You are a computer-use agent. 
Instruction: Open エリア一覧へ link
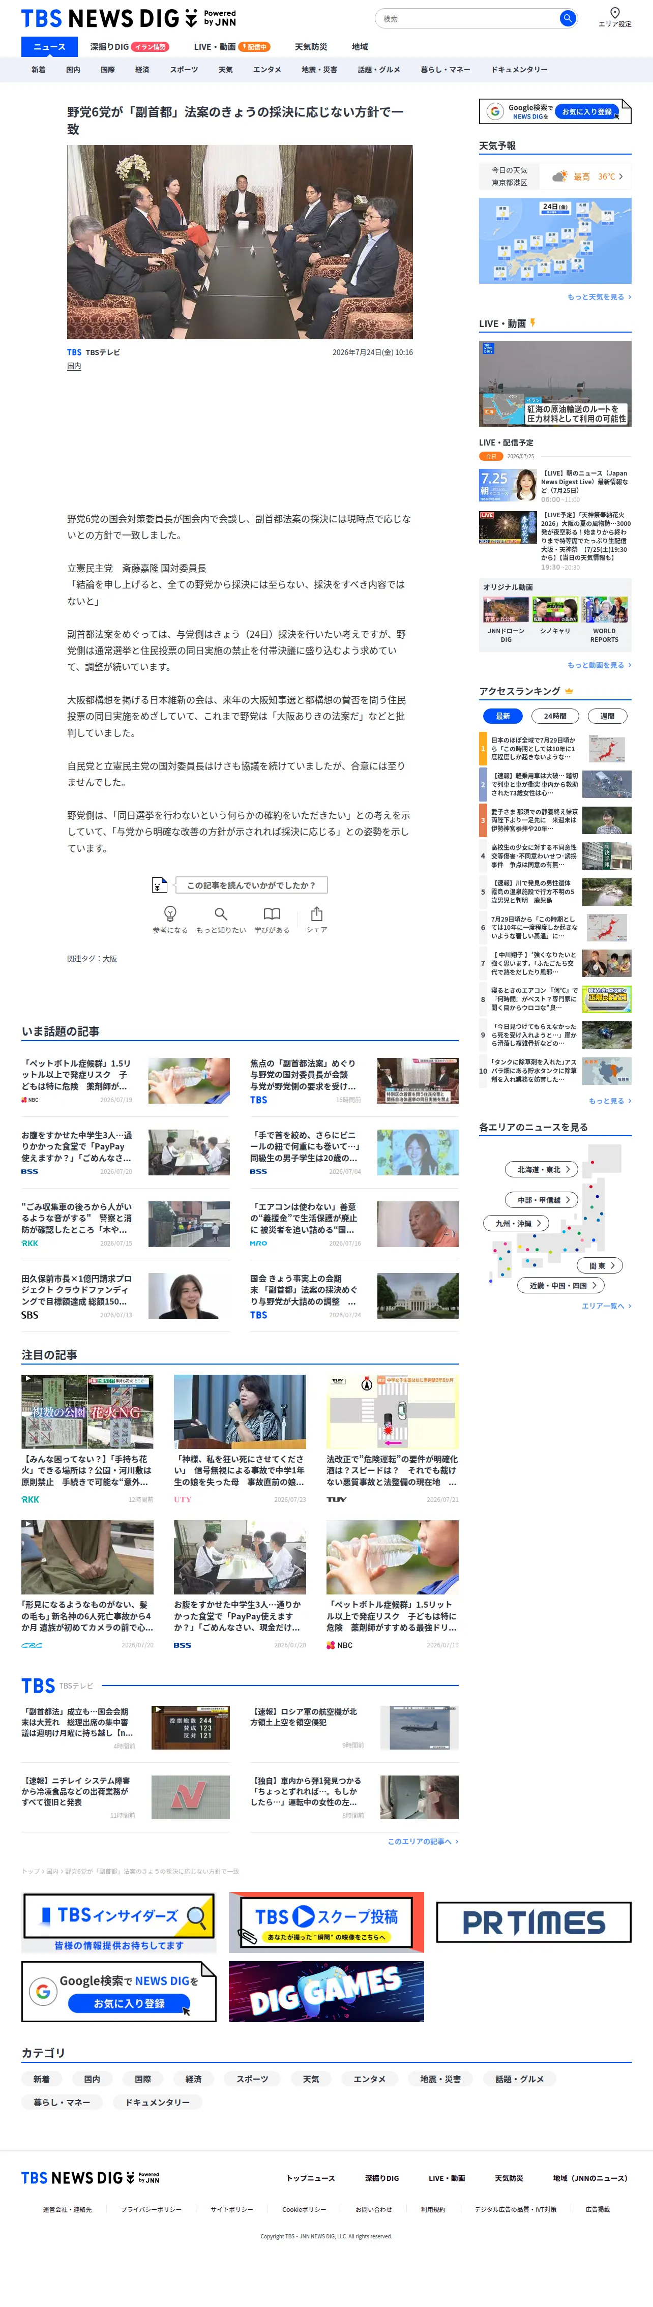606,1306
